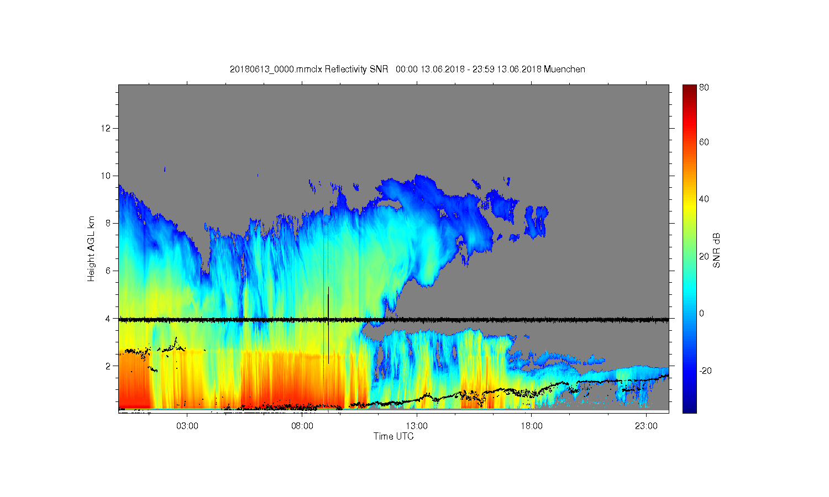Click the height tick label 4

108,318
